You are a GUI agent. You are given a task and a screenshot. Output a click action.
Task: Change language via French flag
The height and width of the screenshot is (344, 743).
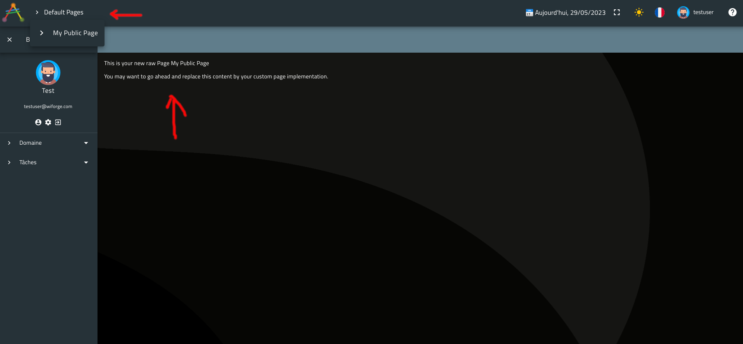click(660, 12)
